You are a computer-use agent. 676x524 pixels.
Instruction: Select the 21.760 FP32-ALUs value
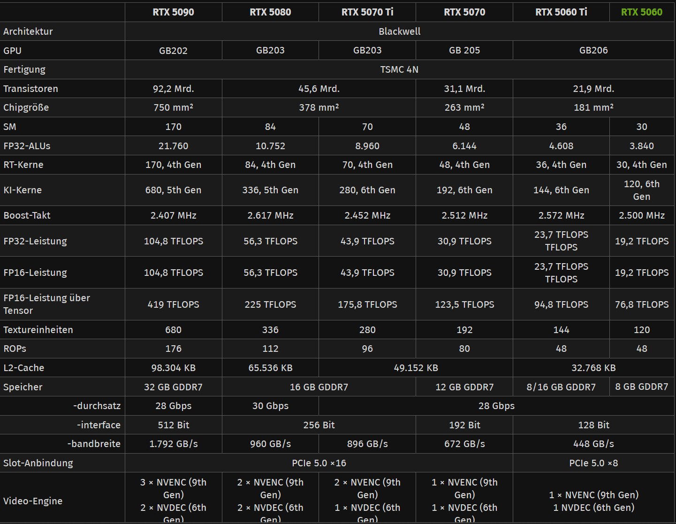pos(173,146)
